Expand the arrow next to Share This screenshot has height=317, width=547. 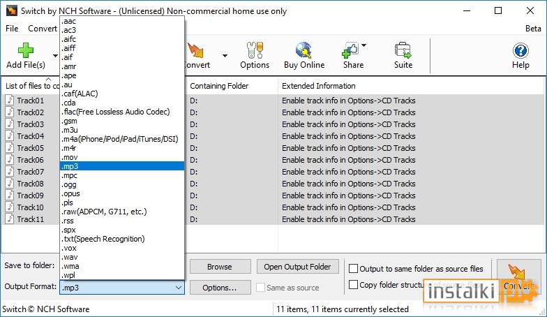click(x=364, y=45)
